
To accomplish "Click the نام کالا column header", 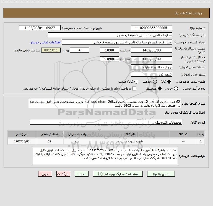I will 130,134.
